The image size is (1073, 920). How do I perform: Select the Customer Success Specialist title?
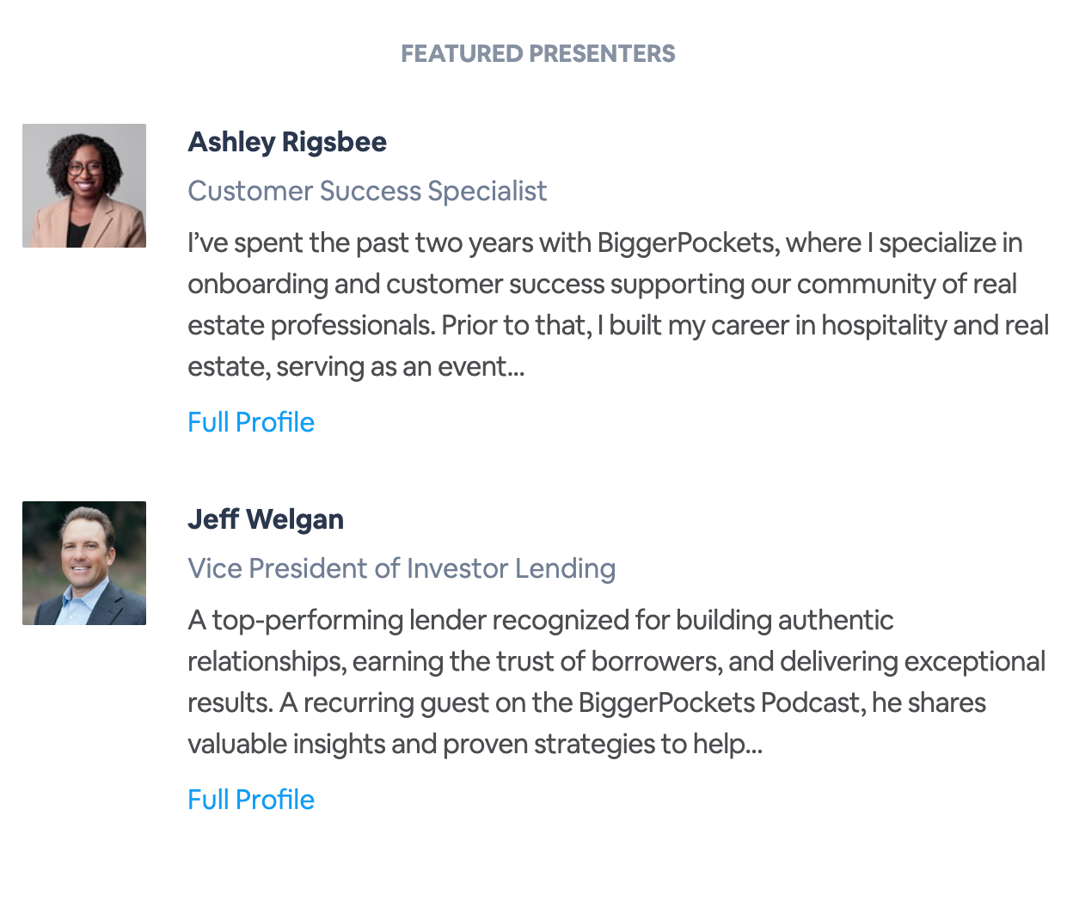[x=367, y=191]
